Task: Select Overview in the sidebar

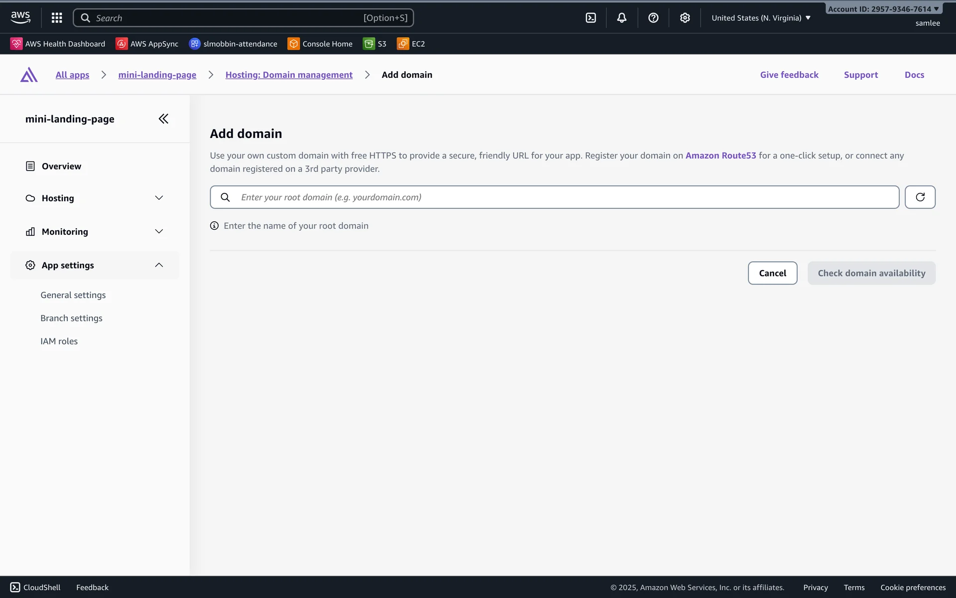Action: click(61, 166)
